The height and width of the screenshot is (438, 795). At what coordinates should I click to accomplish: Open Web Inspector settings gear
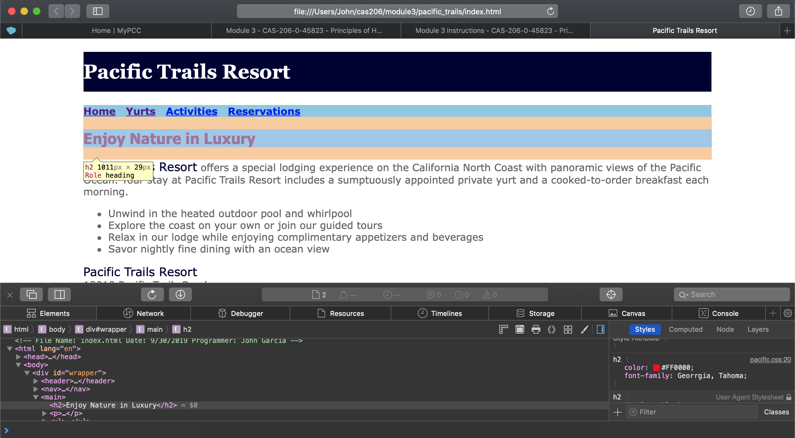click(788, 313)
